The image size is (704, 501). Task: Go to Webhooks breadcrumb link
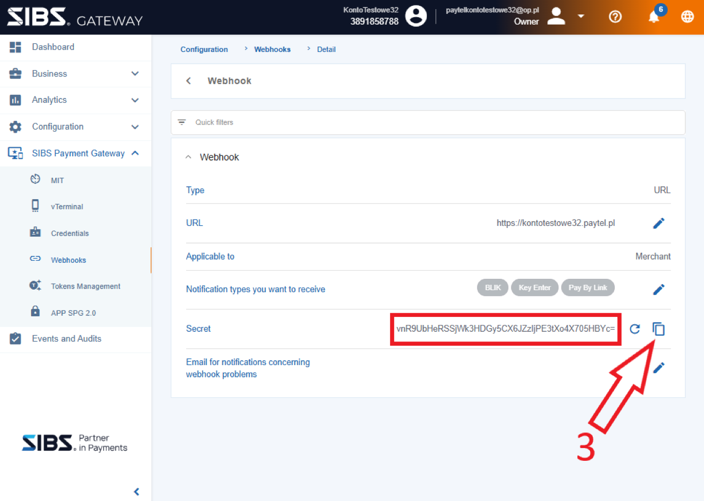coord(272,49)
